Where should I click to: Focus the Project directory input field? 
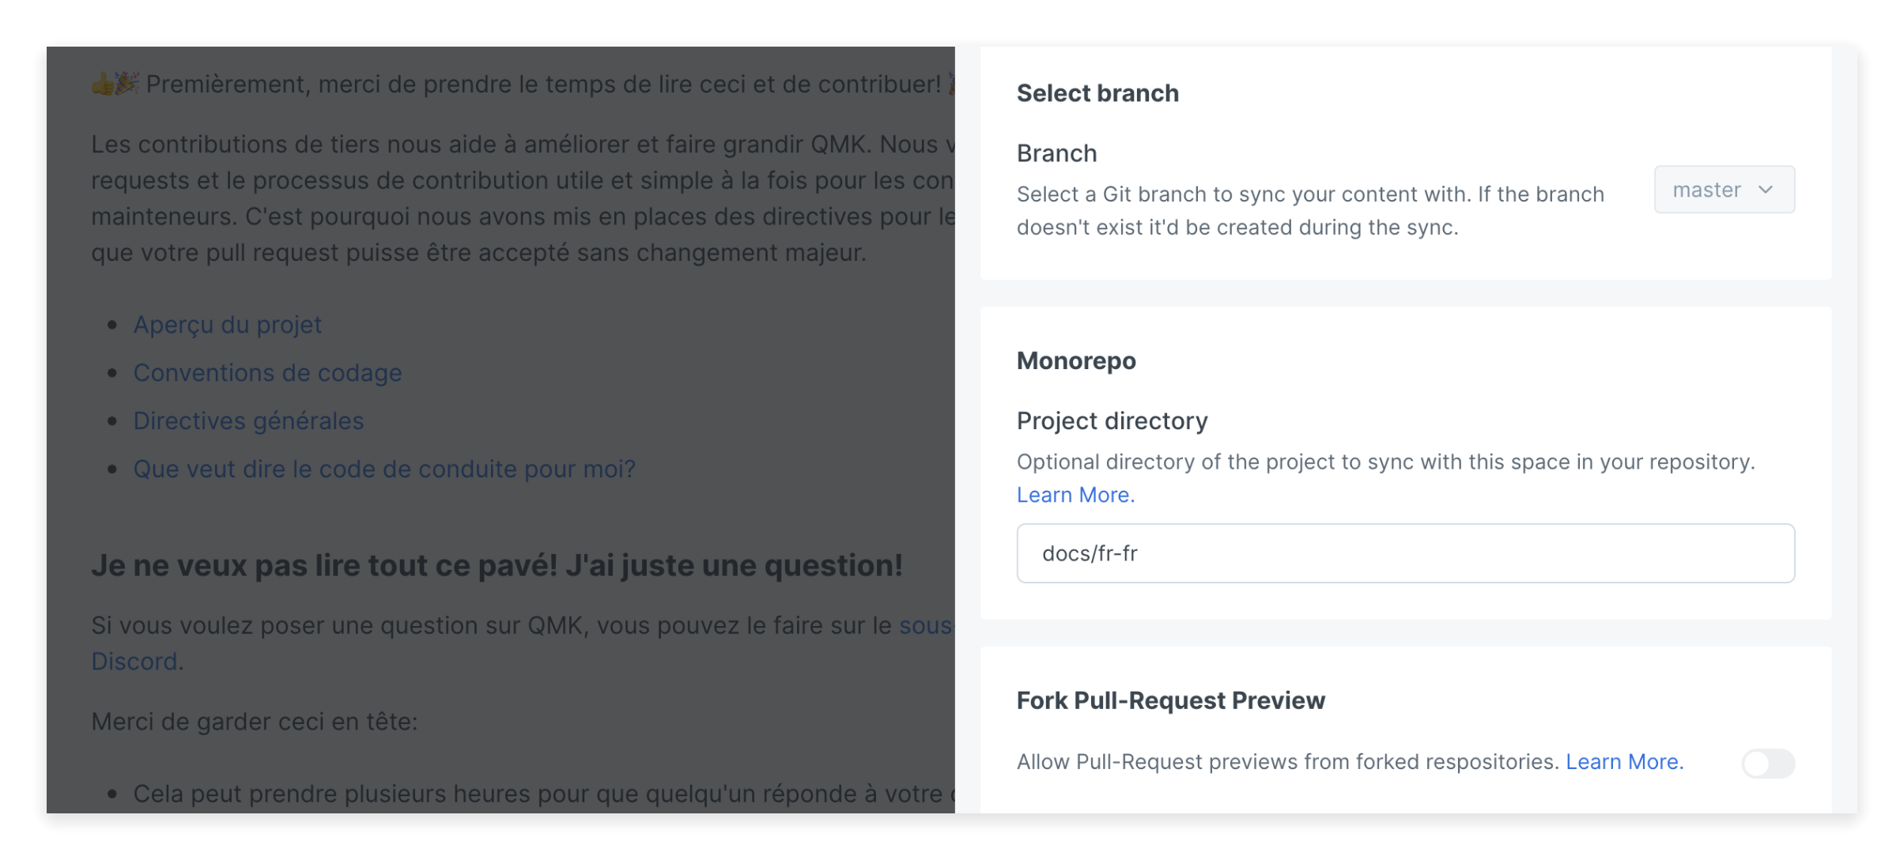coord(1405,553)
